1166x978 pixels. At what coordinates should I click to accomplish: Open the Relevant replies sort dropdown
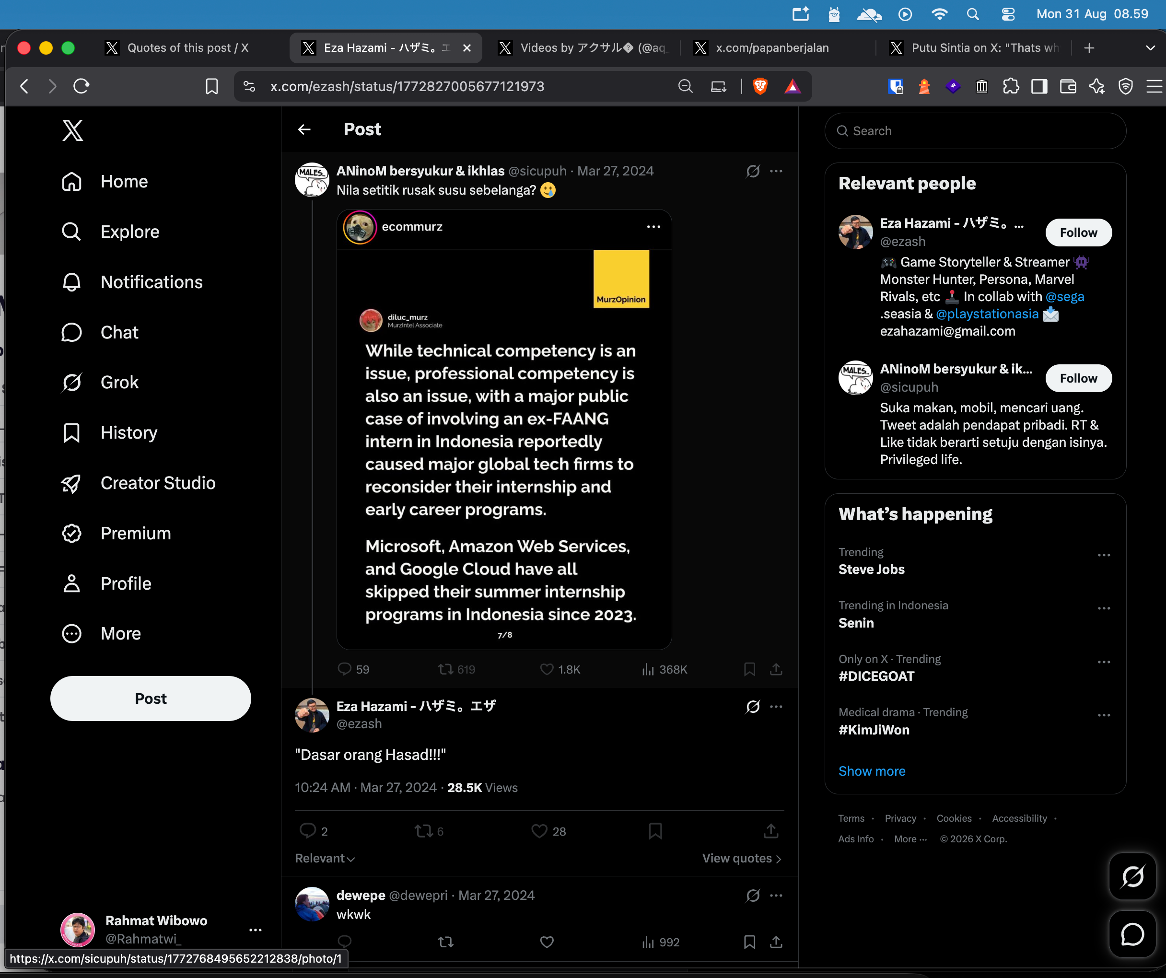[325, 858]
